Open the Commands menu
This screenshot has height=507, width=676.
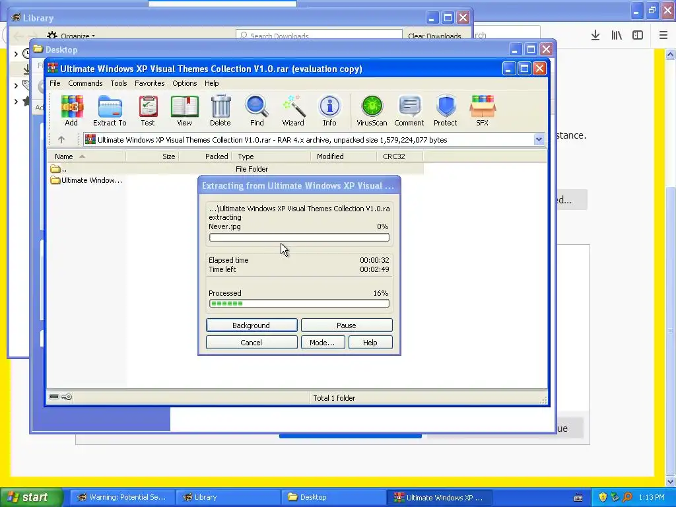coord(85,83)
